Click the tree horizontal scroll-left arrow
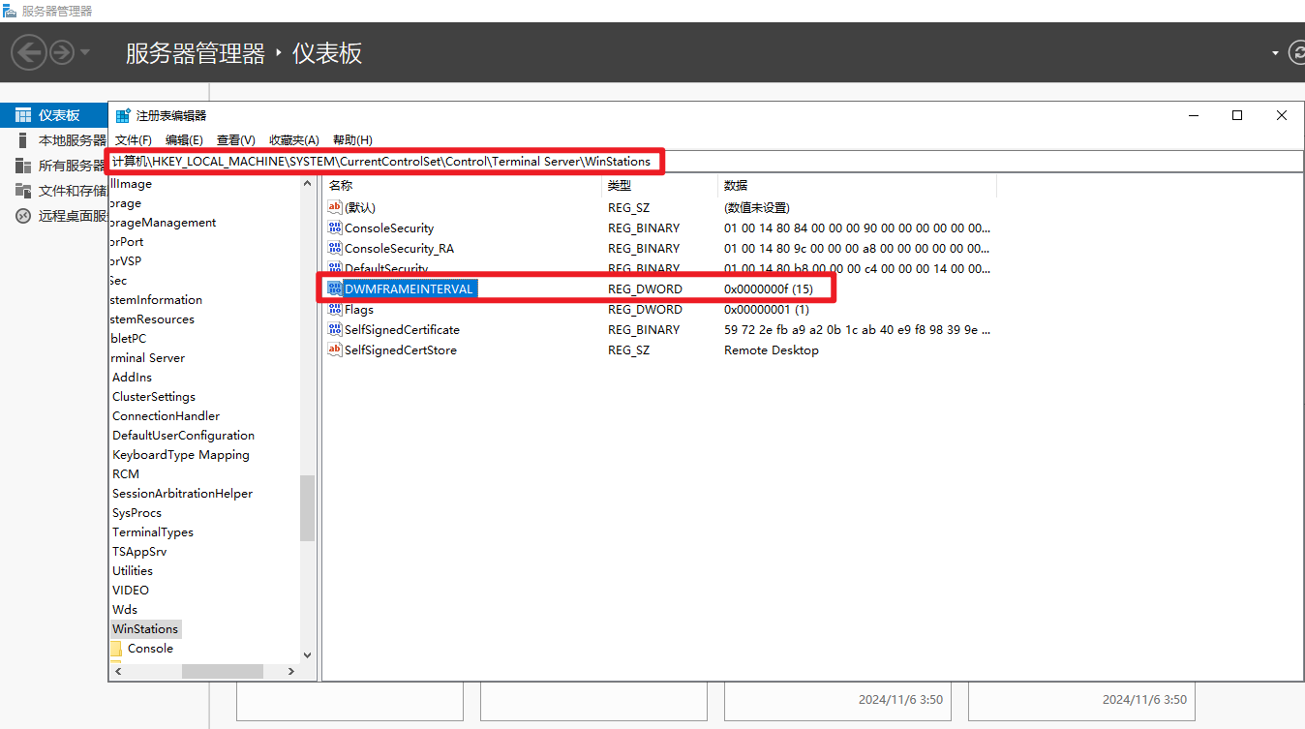1305x729 pixels. [x=117, y=671]
